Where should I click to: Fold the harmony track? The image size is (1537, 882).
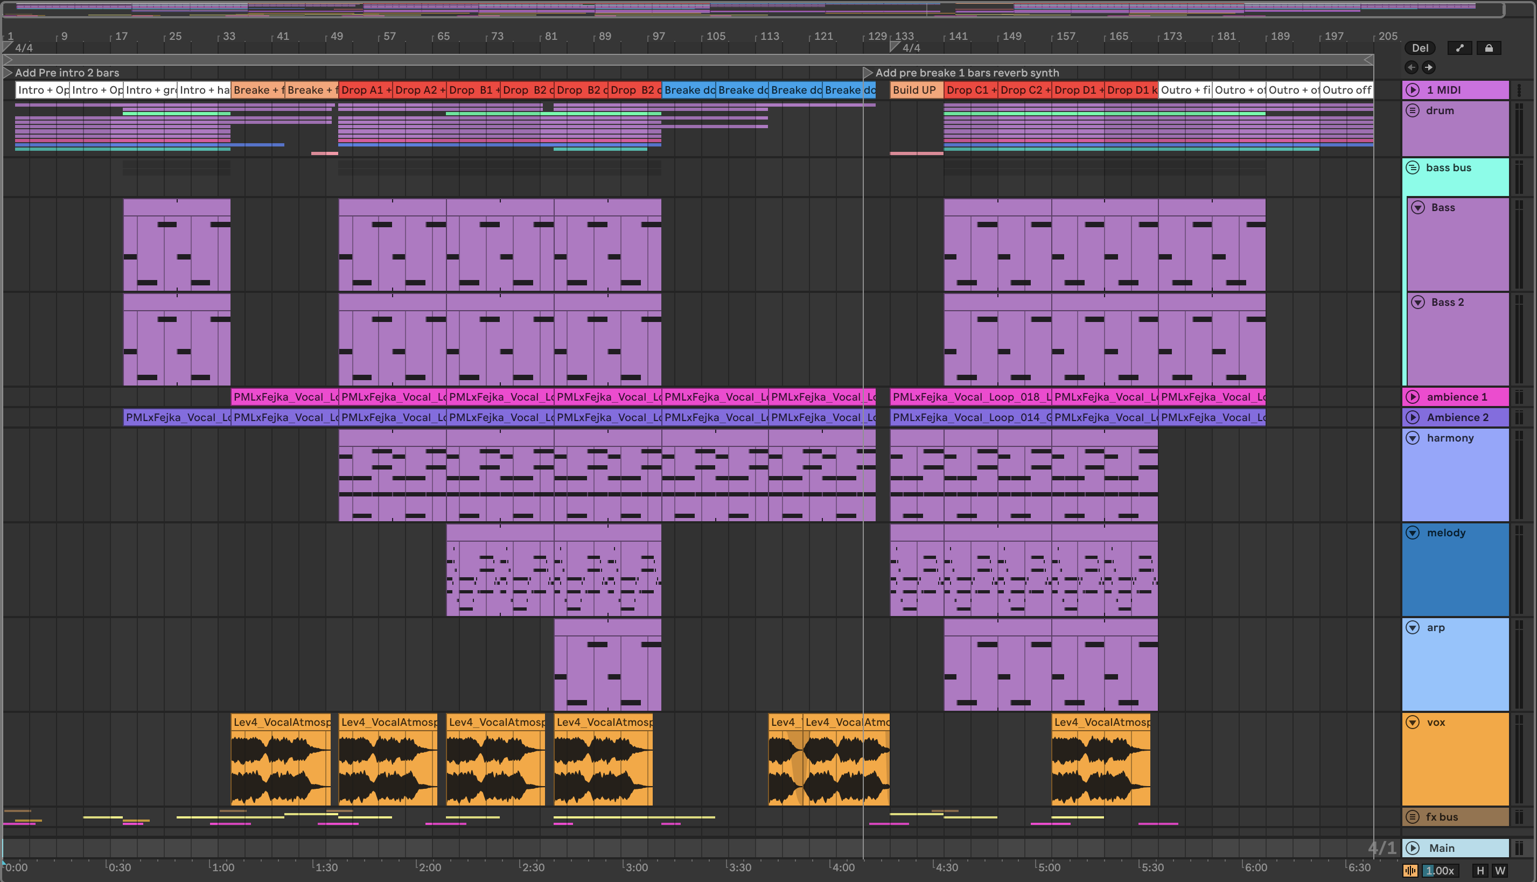(x=1412, y=437)
